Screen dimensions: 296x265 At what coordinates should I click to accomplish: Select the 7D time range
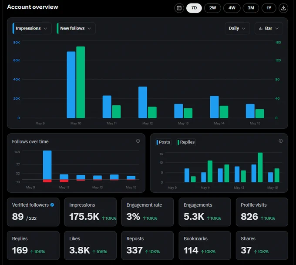[194, 8]
